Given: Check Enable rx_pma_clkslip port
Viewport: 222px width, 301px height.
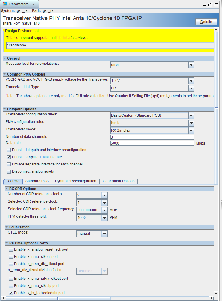Looking at the screenshot, I should click(x=11, y=286).
